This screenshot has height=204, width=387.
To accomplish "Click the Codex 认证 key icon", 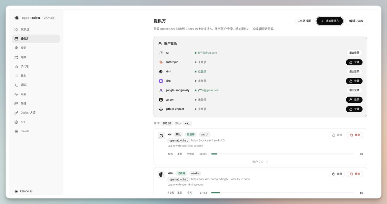I will tap(16, 113).
